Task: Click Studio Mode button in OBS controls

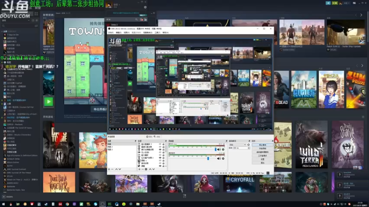Action: point(262,156)
